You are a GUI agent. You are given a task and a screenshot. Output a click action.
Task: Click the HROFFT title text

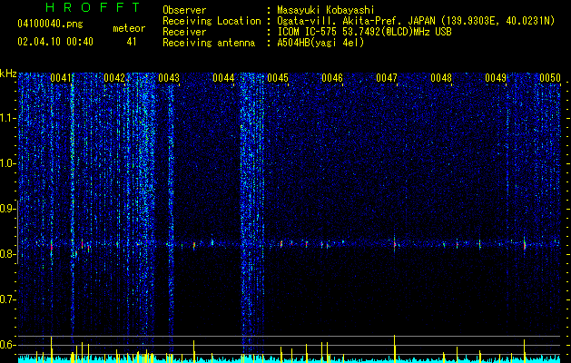pos(93,7)
